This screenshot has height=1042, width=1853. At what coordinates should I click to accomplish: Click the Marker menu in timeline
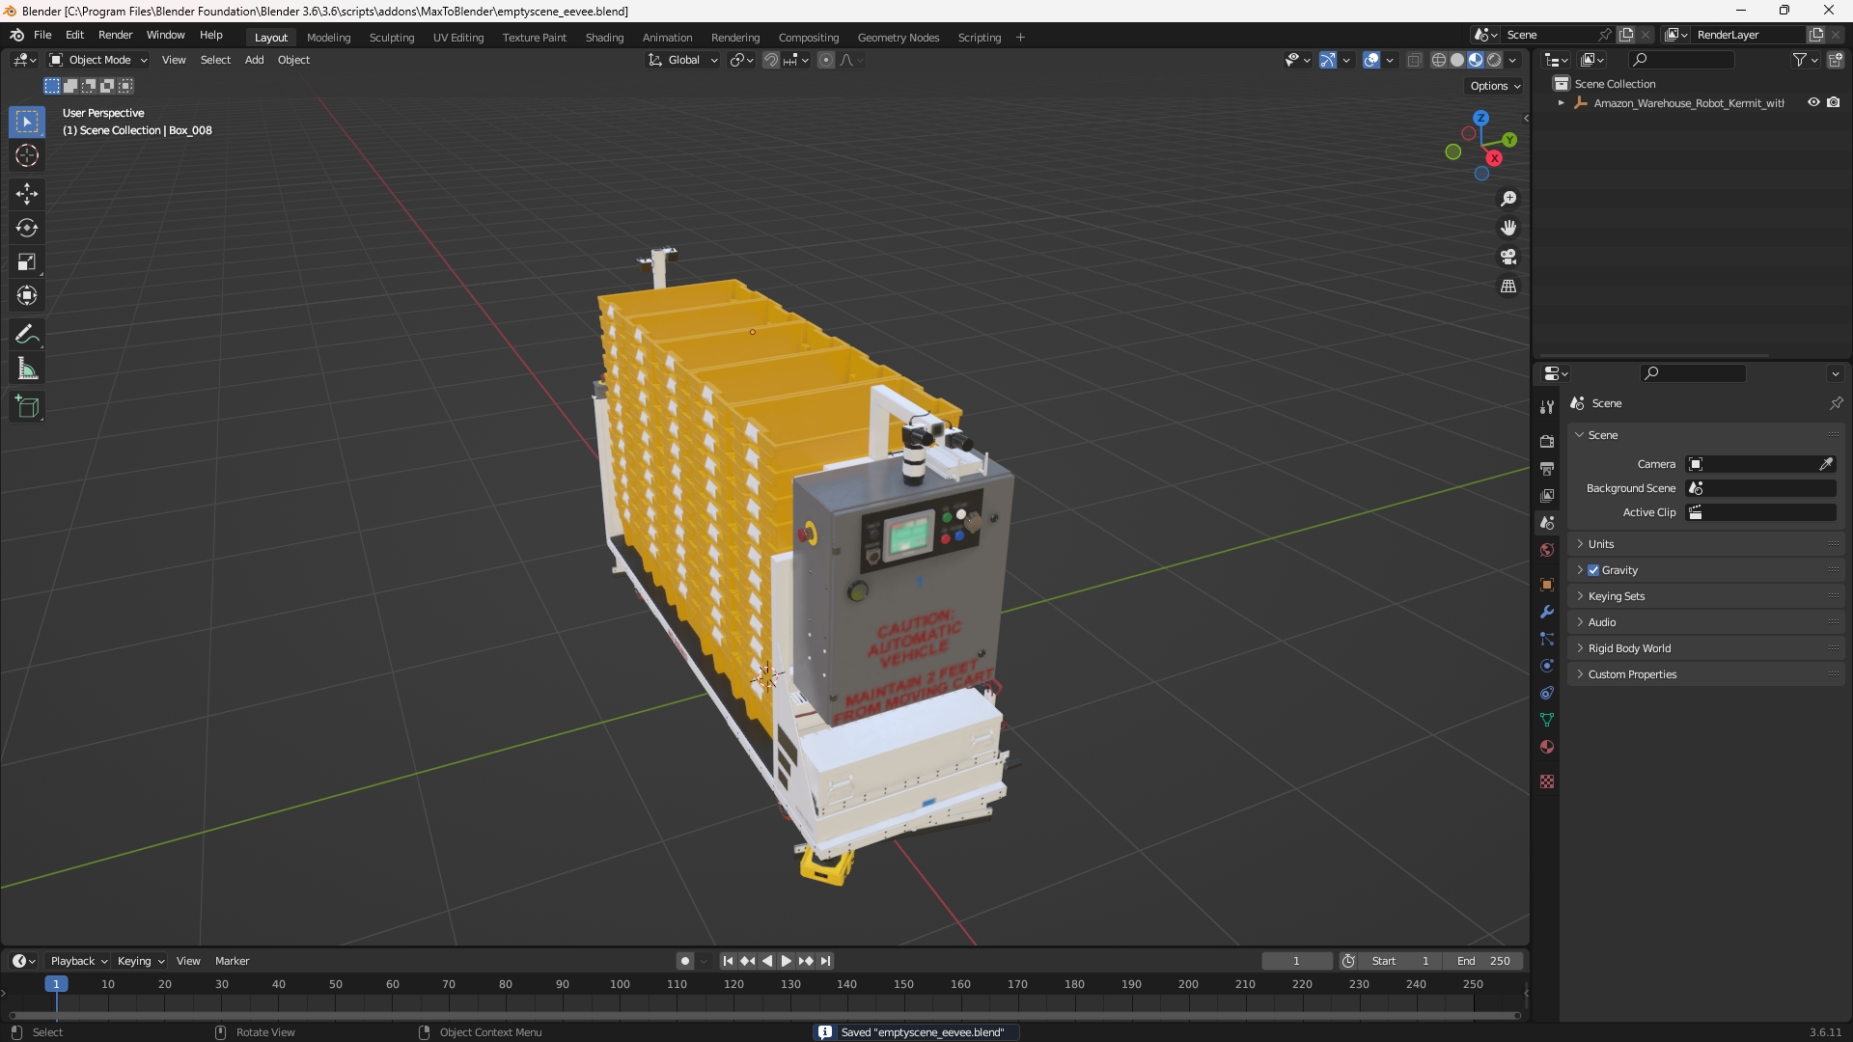pyautogui.click(x=232, y=961)
